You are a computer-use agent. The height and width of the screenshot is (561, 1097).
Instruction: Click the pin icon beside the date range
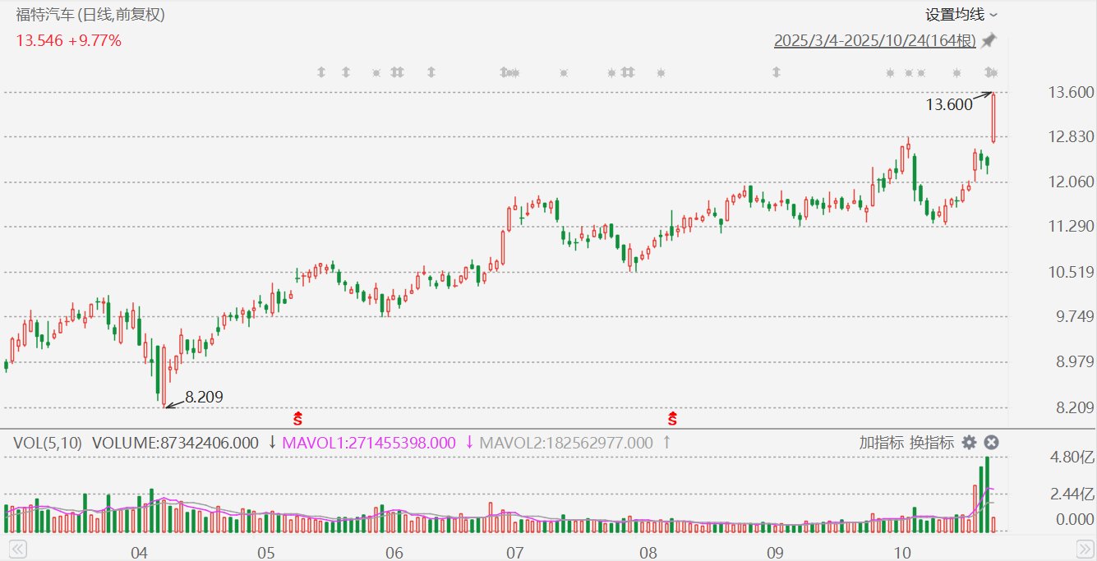coord(989,40)
